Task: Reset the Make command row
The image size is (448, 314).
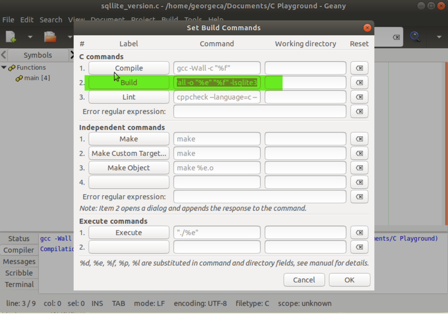Action: tap(359, 139)
